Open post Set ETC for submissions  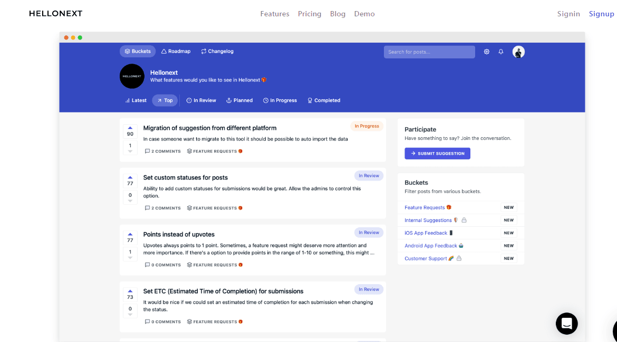223,291
